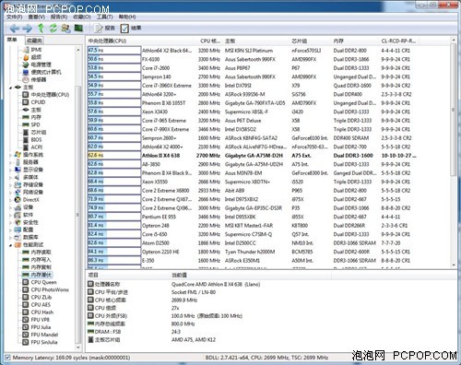The width and height of the screenshot is (461, 365).
Task: Expand the 多媒体 multimedia node
Action: (x=11, y=177)
